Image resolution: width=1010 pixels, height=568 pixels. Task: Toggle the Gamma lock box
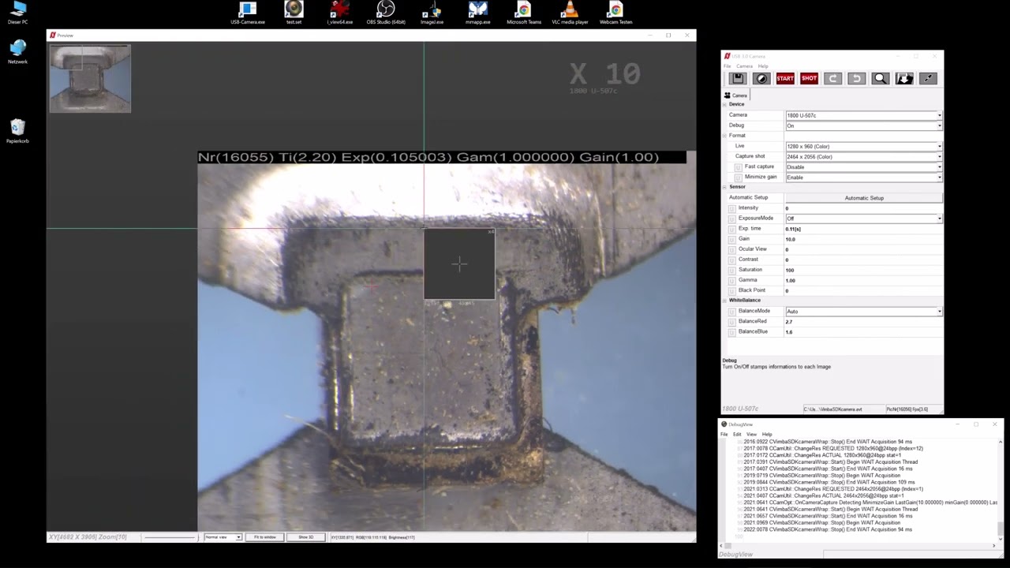pos(732,280)
